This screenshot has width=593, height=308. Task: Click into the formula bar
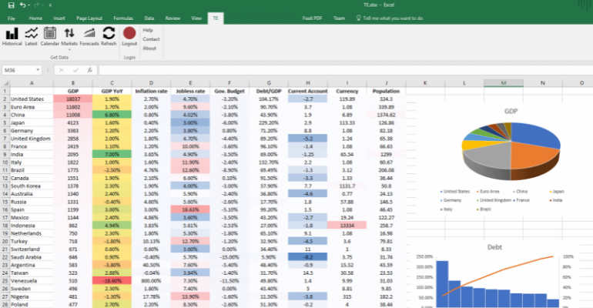point(345,70)
